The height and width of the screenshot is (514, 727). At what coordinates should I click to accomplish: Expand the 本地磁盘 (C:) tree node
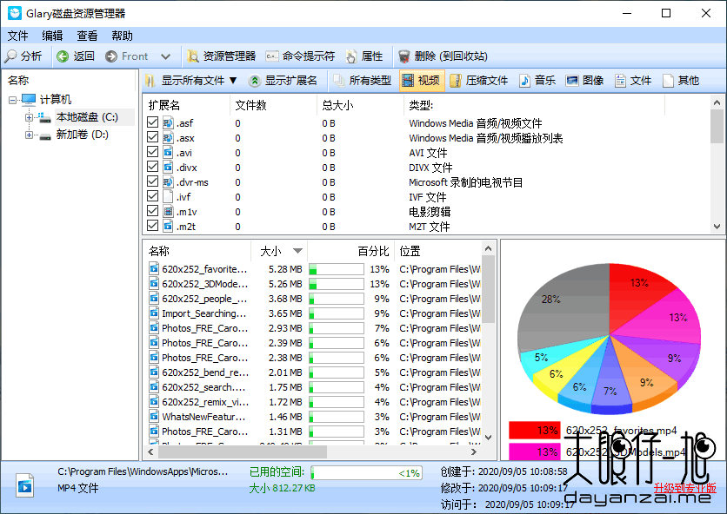tap(29, 117)
